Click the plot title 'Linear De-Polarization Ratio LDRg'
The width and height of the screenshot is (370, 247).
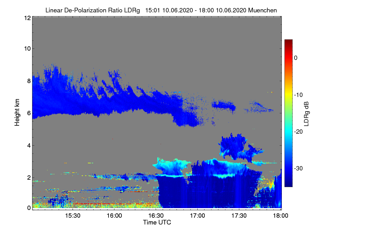coord(92,10)
